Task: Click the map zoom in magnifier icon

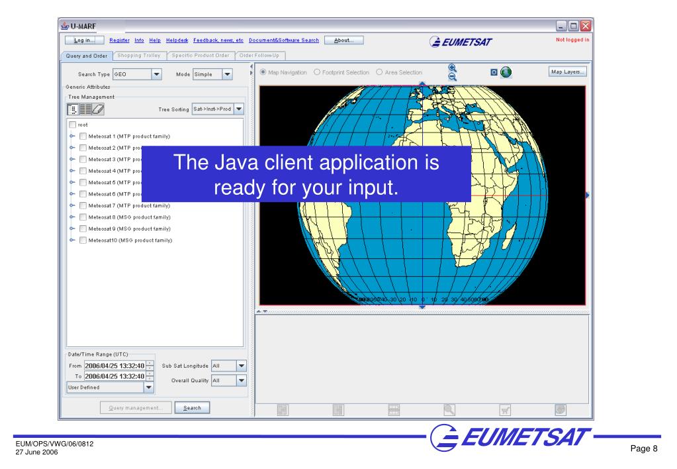Action: [x=452, y=68]
